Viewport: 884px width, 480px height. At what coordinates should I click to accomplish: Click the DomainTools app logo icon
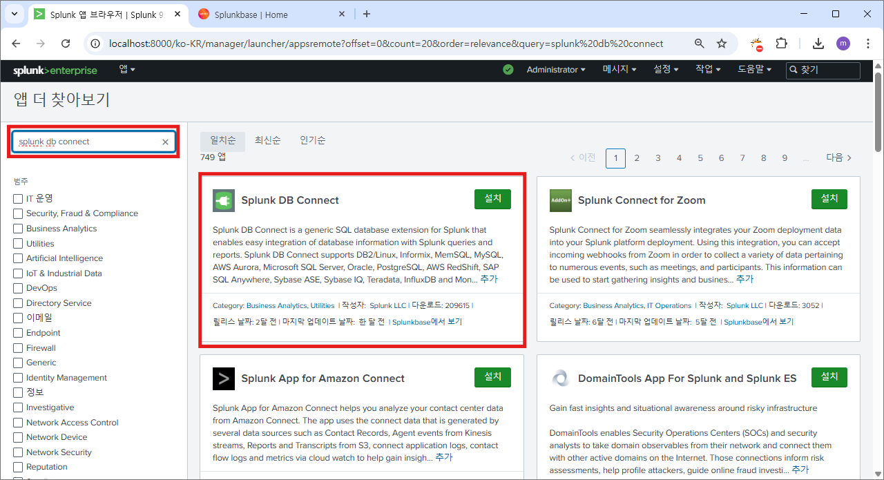click(561, 378)
